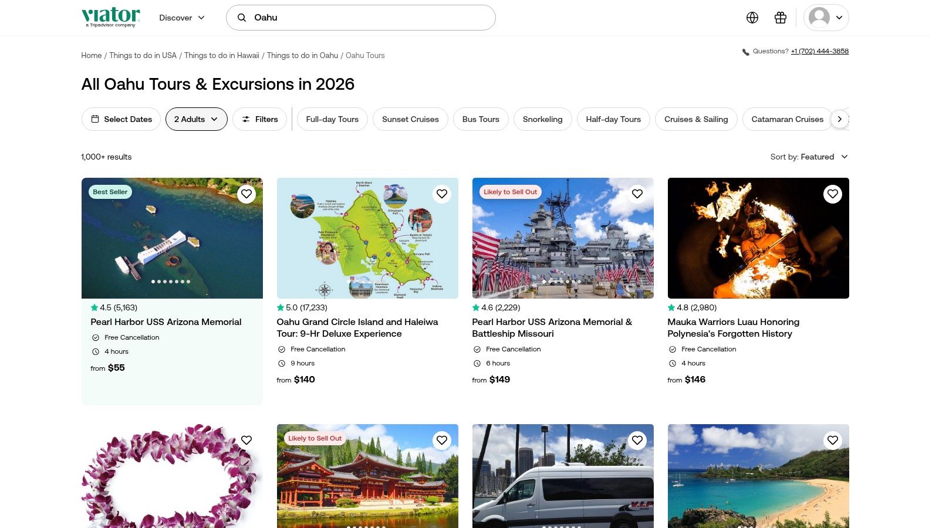Click the Viator logo

111,17
